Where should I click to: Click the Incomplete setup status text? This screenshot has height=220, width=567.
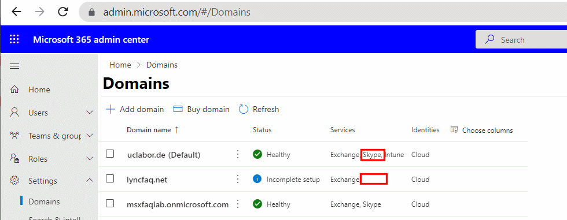293,180
